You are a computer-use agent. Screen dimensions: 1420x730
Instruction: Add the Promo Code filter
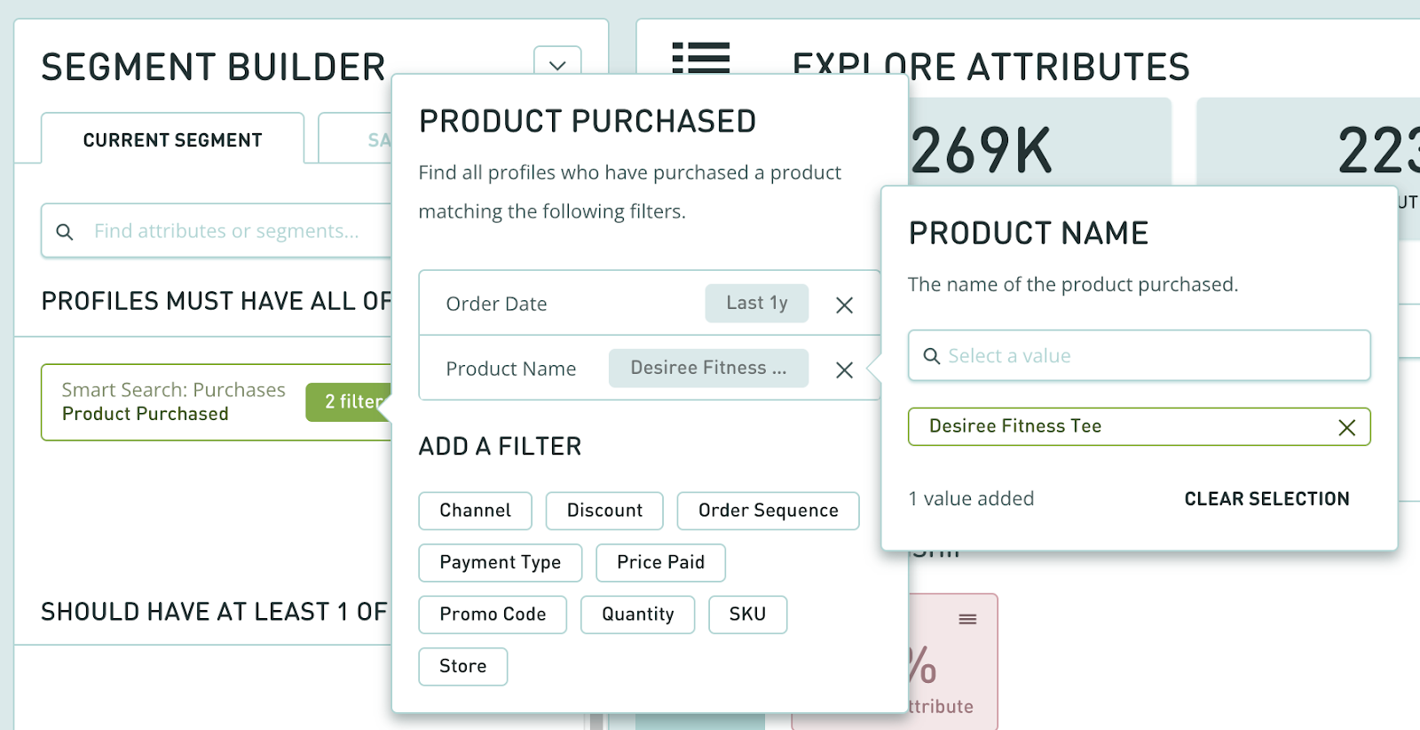point(493,615)
